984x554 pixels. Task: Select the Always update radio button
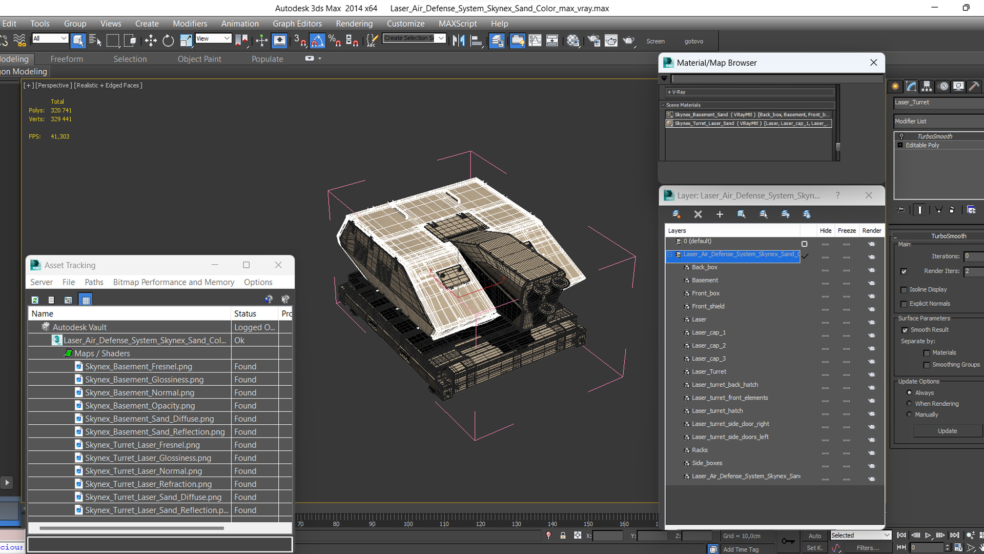909,392
